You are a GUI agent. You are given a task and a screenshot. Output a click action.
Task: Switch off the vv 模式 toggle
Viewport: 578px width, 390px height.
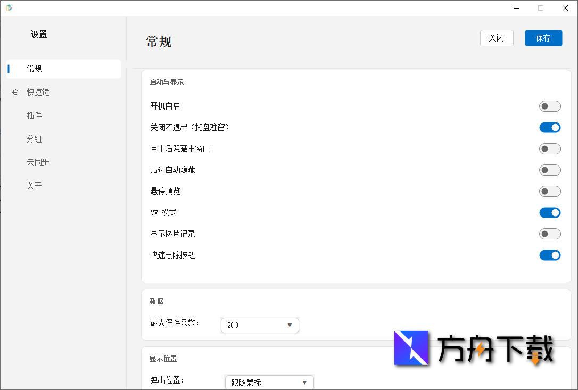coord(550,212)
